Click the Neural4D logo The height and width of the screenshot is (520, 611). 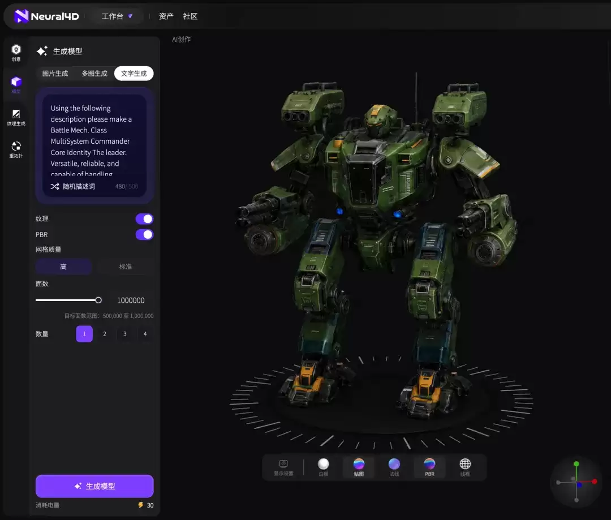click(46, 16)
